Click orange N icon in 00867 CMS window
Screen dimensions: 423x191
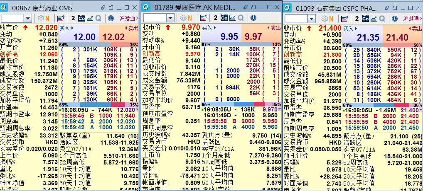47,18
